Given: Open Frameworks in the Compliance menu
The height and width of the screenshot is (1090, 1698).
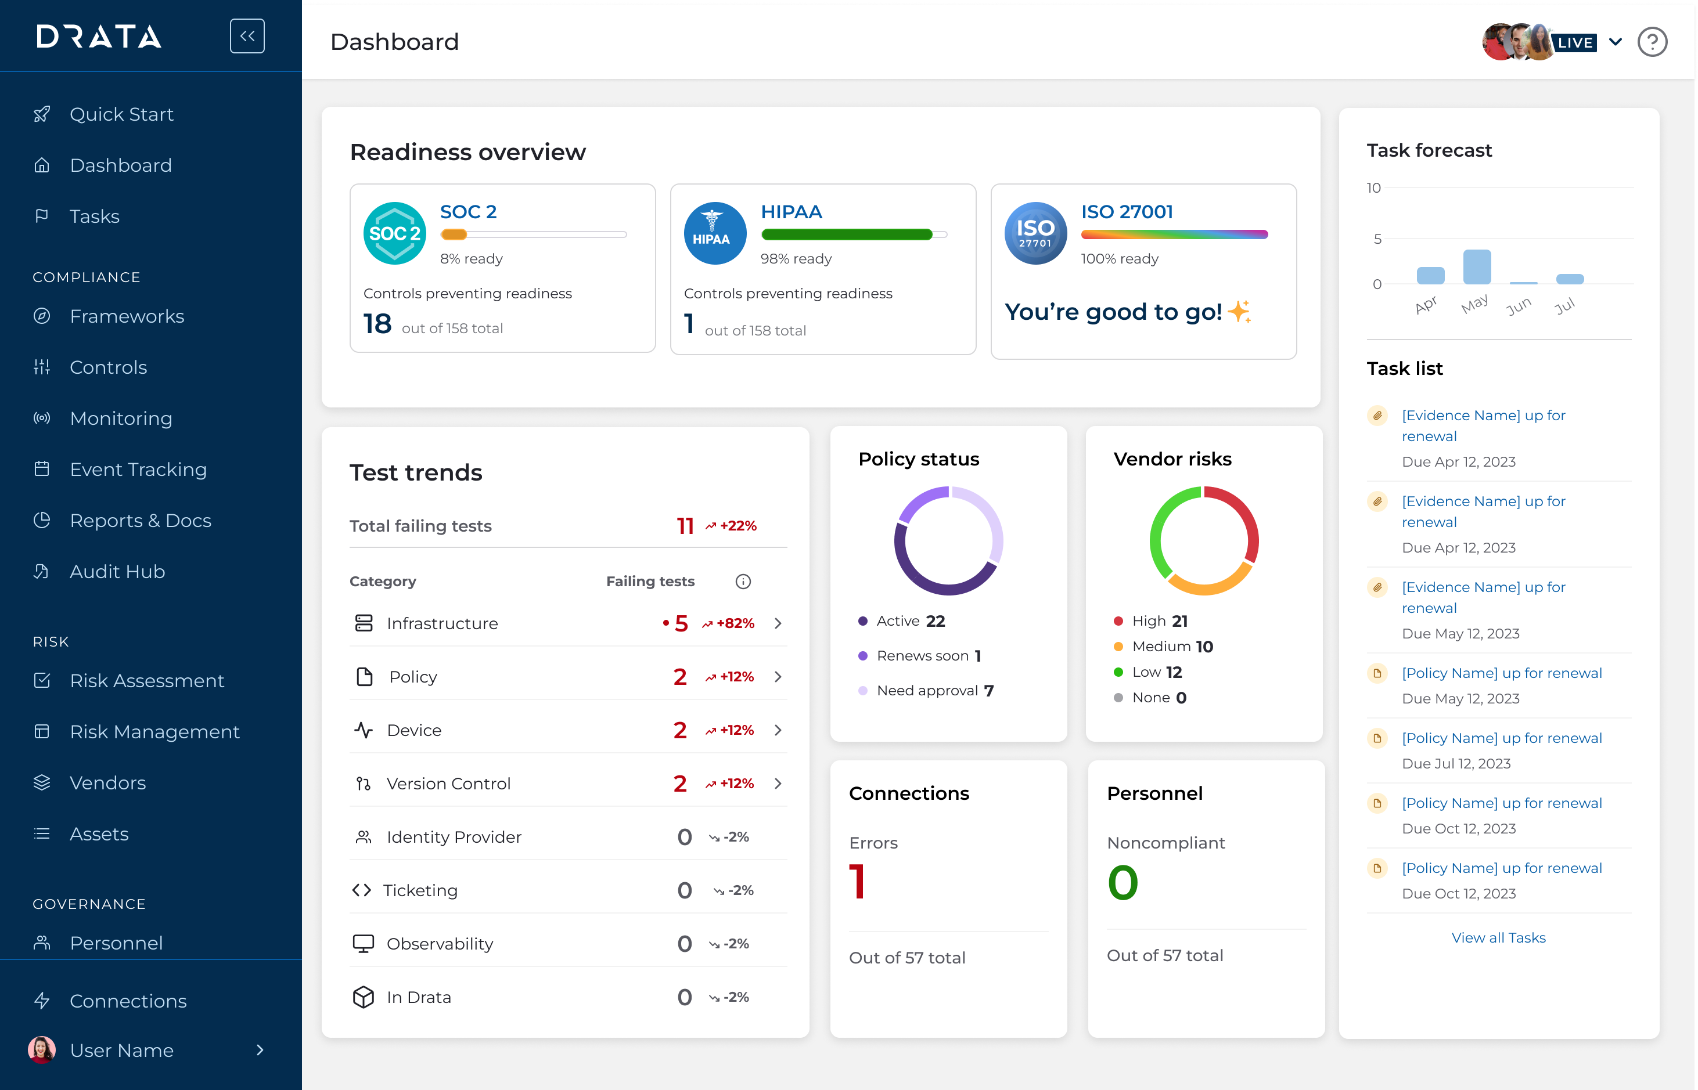Looking at the screenshot, I should (127, 316).
